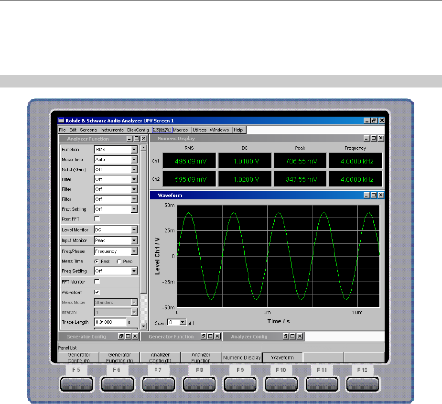Open the File menu

(62, 130)
